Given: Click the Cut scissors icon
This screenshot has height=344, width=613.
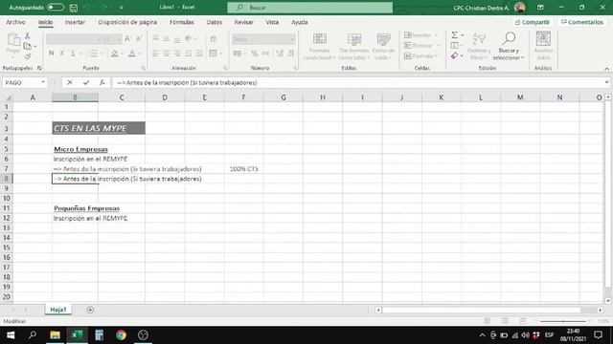Looking at the screenshot, I should click(28, 36).
